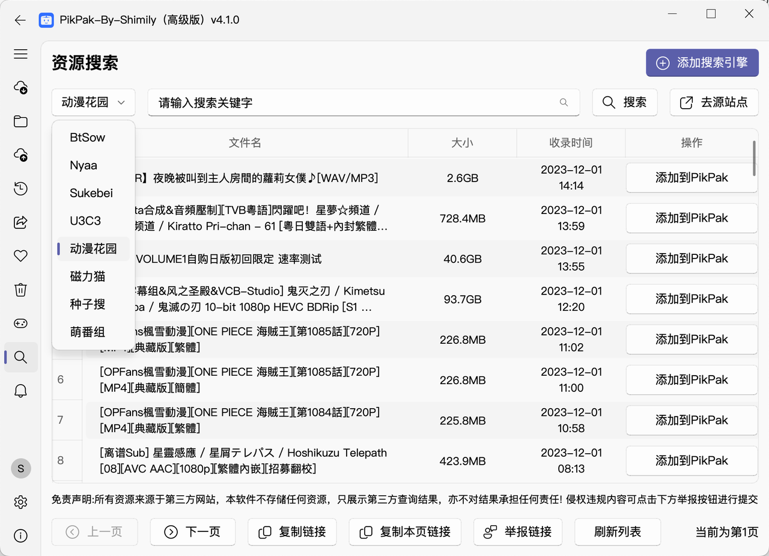
Task: Collapse the sidebar with the hamburger icon
Action: tap(20, 53)
